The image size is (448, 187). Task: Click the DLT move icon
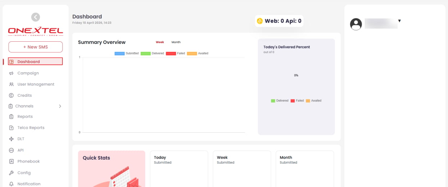click(x=12, y=139)
